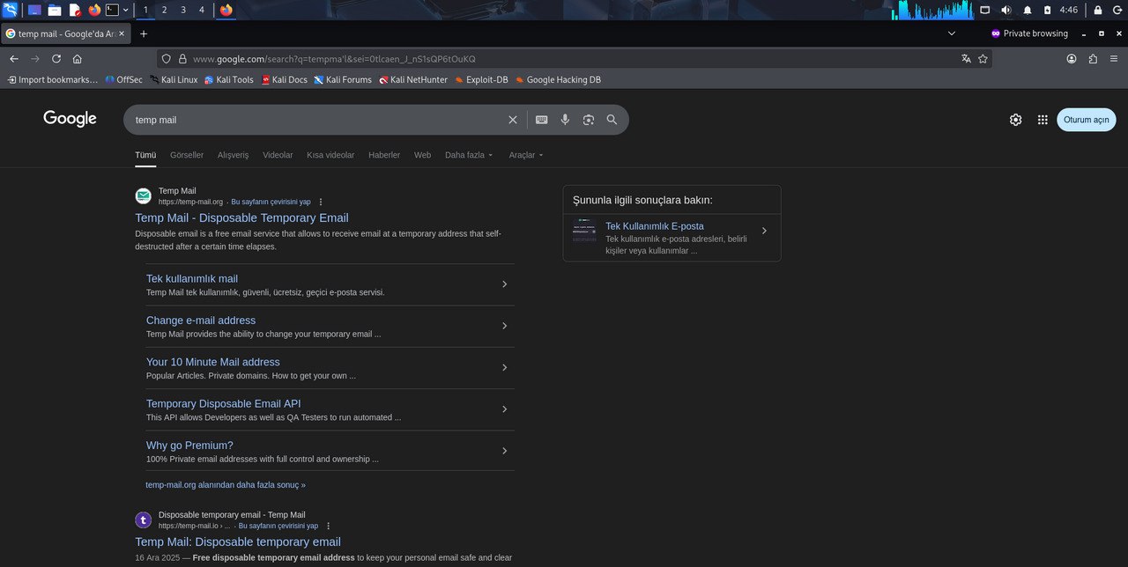View site security padlock information
The width and height of the screenshot is (1128, 567).
click(182, 59)
